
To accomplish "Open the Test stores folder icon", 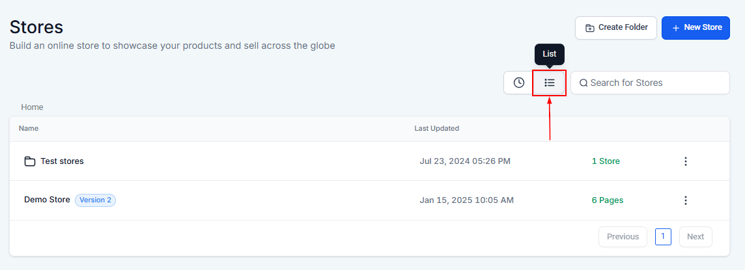I will (29, 161).
